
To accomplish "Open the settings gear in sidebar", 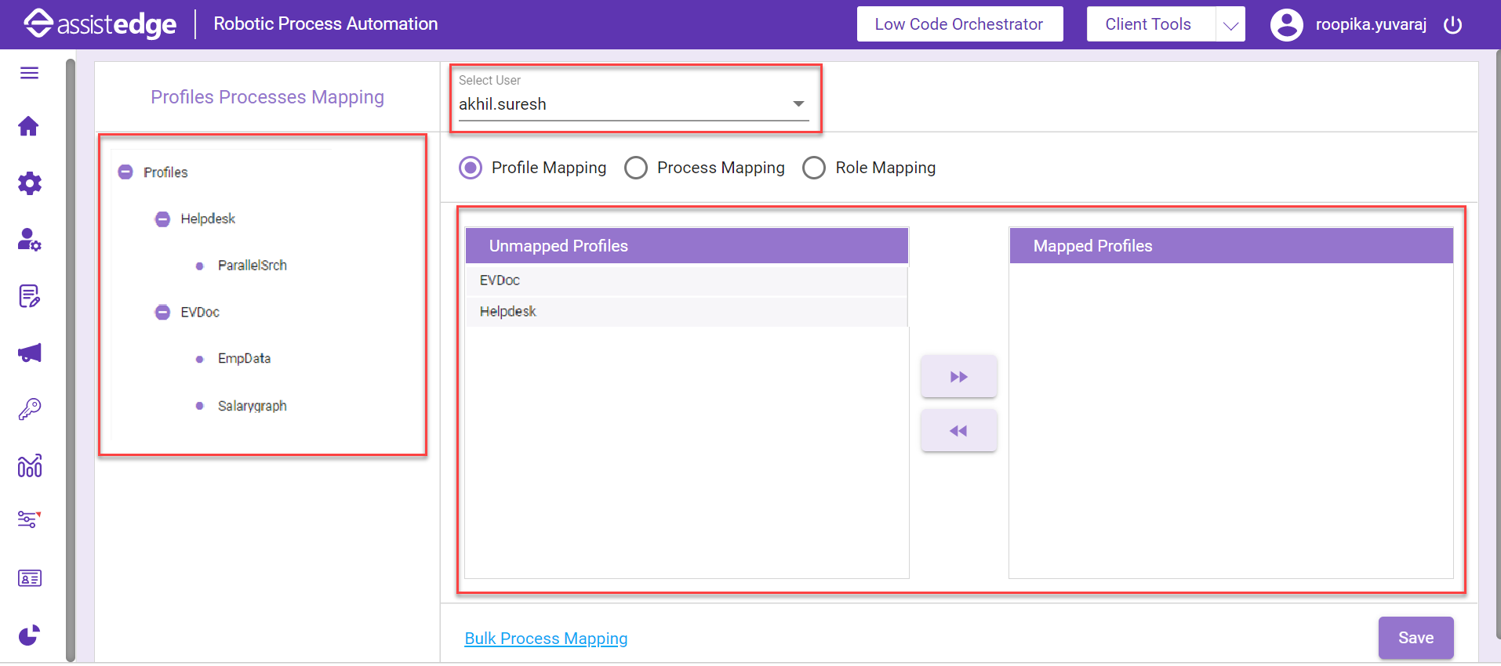I will pyautogui.click(x=29, y=183).
